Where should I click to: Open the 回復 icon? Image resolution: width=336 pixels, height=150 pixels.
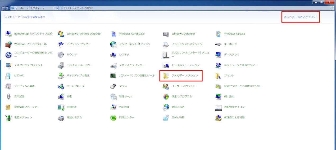click(x=61, y=96)
